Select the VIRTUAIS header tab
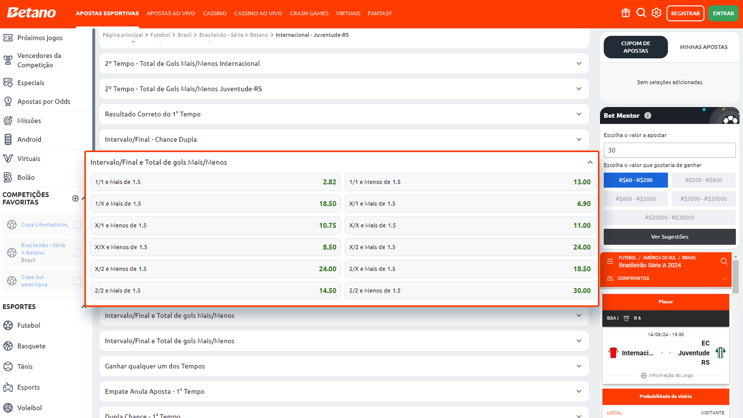 pyautogui.click(x=348, y=13)
